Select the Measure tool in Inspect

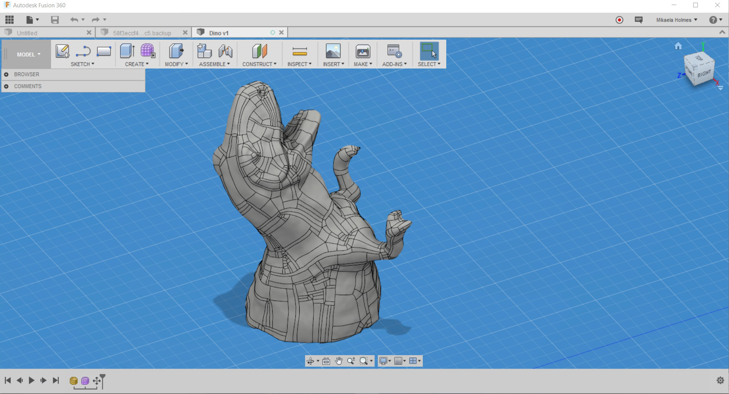[x=299, y=51]
